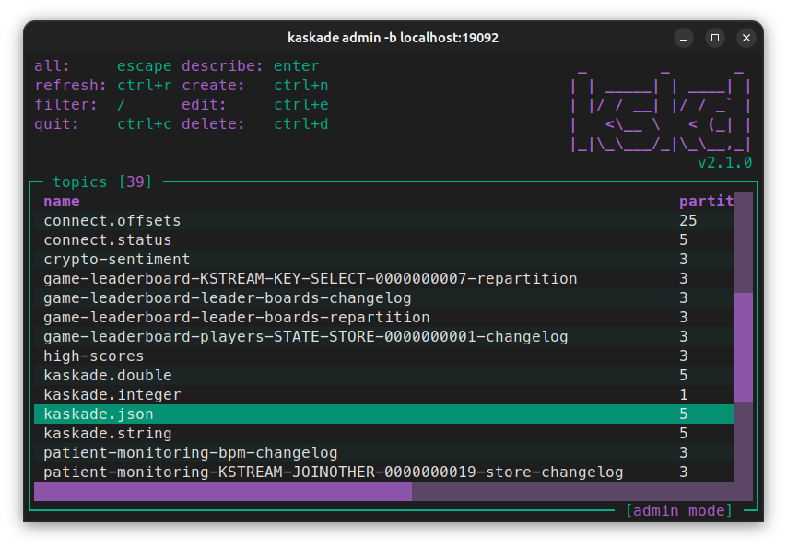Select the connect.status topic row
The width and height of the screenshot is (787, 548).
(384, 239)
